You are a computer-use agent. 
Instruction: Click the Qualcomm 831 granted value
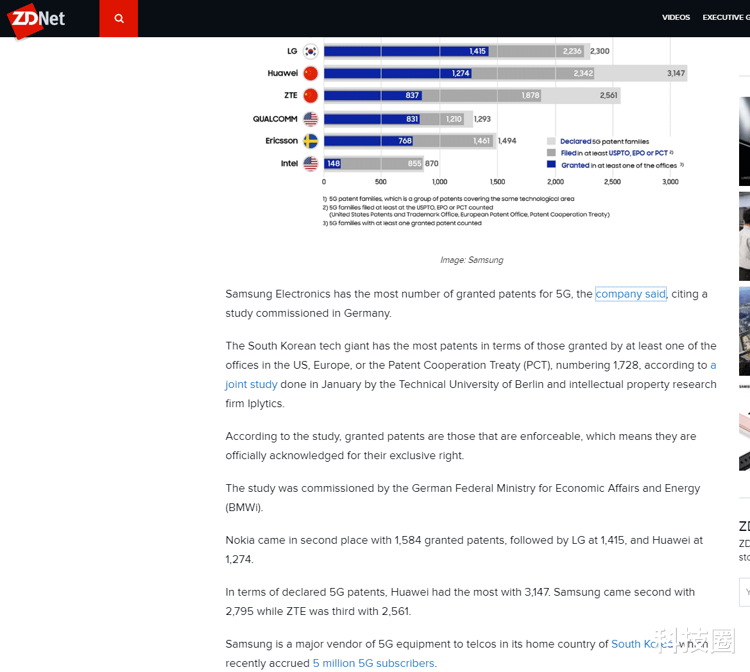412,119
